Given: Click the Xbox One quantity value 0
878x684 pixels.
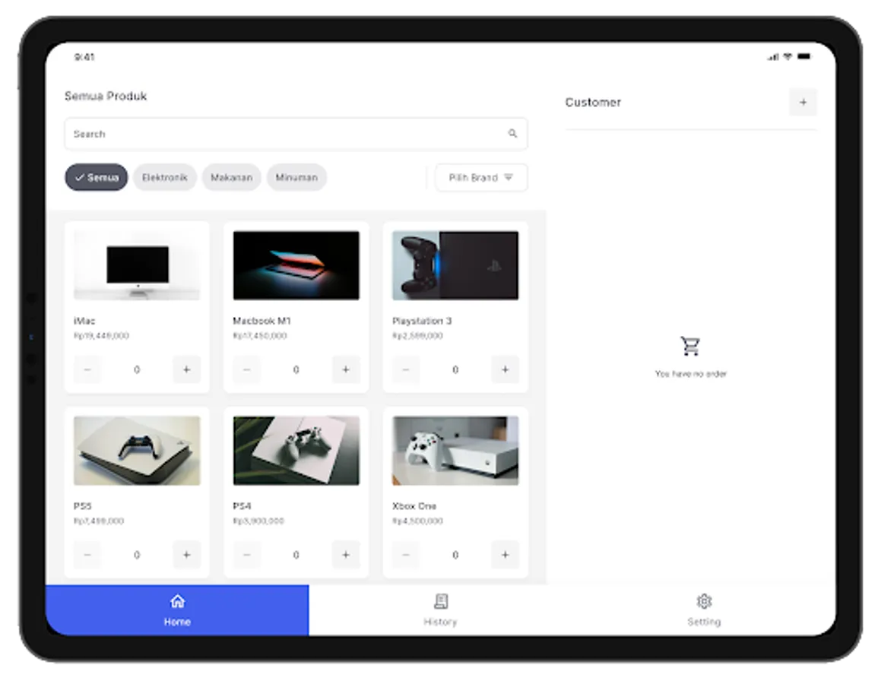Looking at the screenshot, I should click(x=455, y=555).
